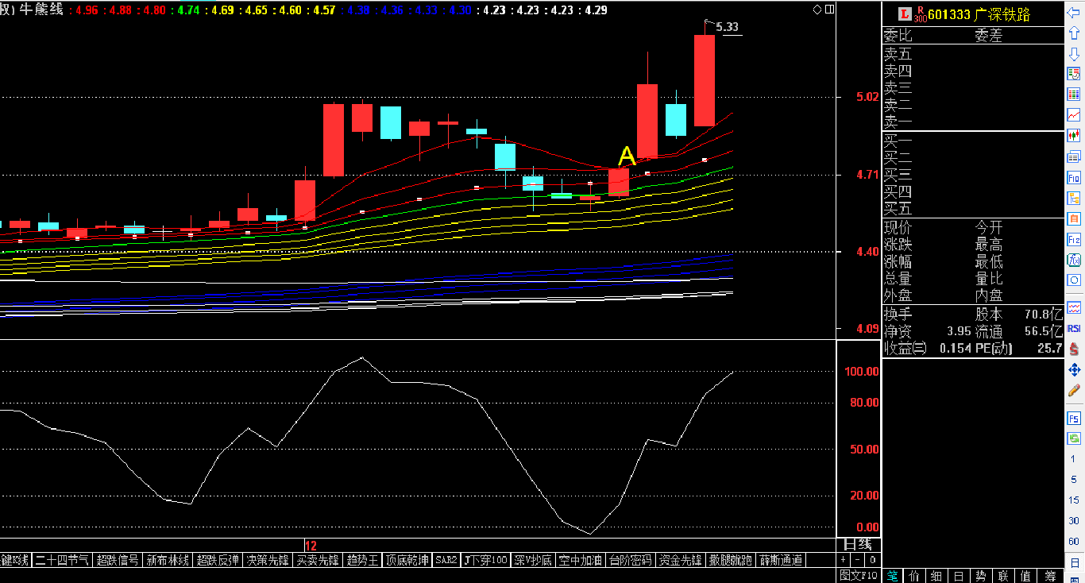This screenshot has width=1085, height=583.
Task: Click the RSI indicator sidebar icon
Action: [x=1074, y=327]
